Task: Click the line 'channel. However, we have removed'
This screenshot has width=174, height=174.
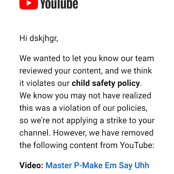Action: (86, 133)
